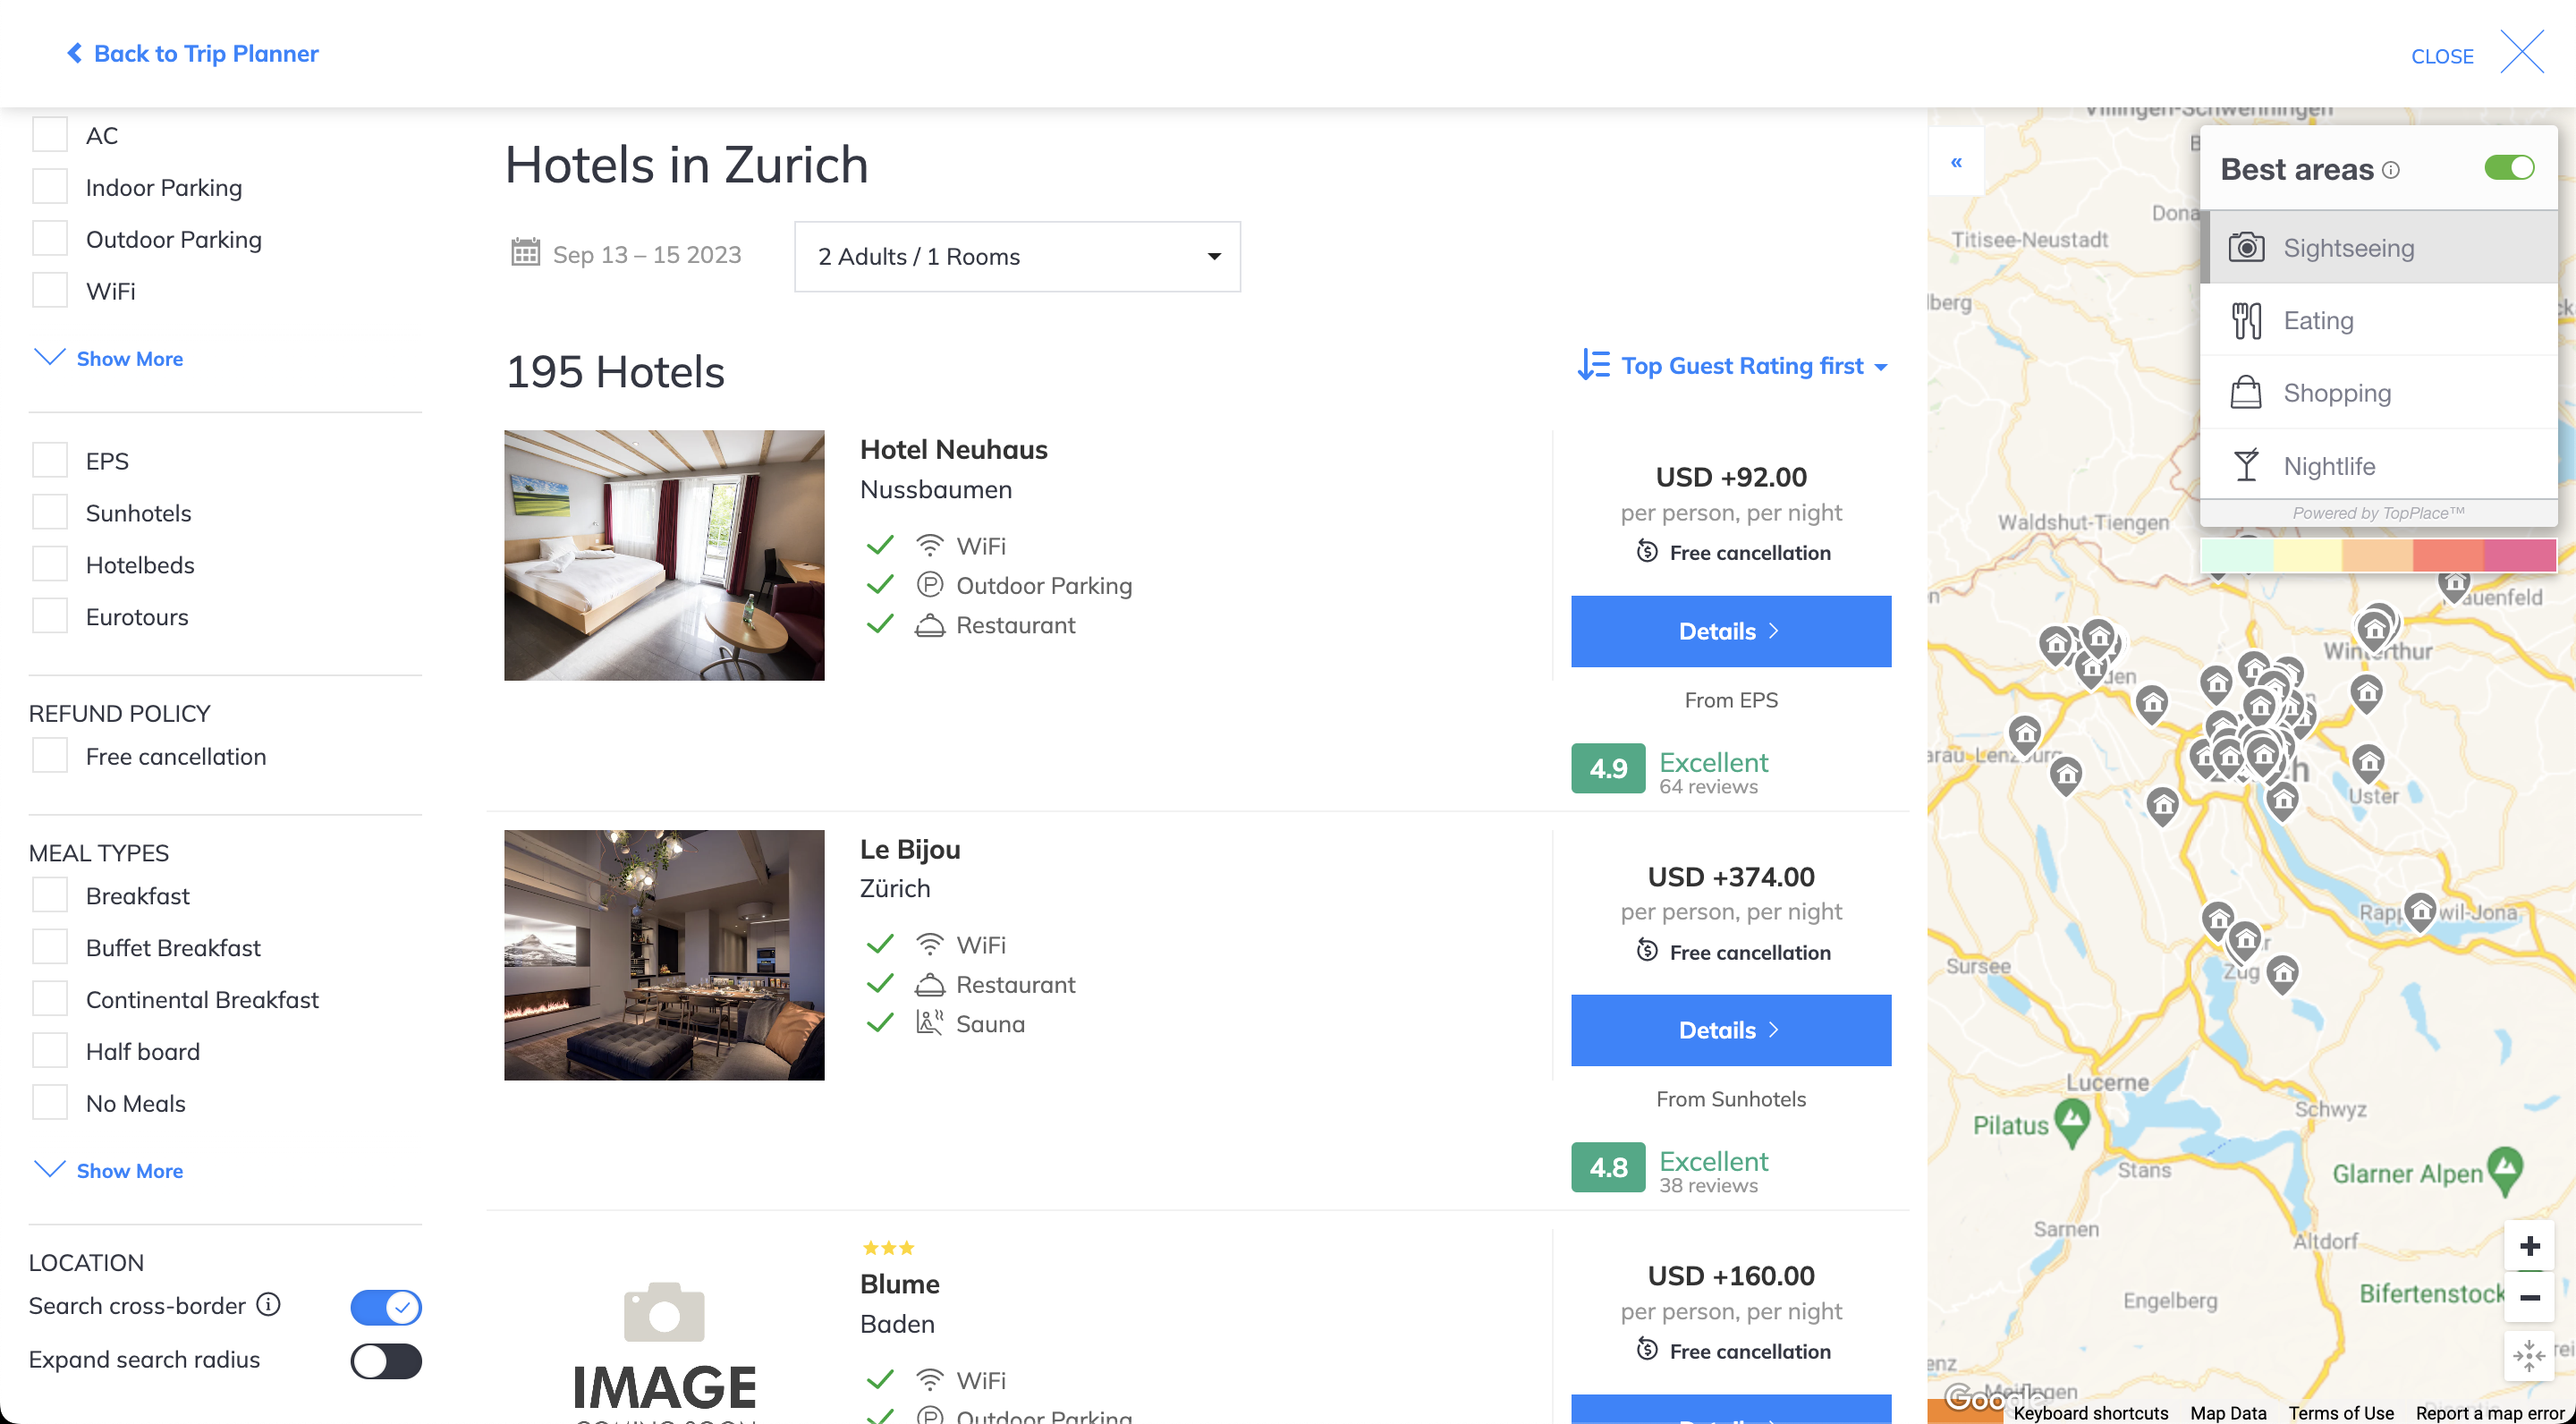Click the CLOSE link
Screen dimensions: 2576x1424
[x=2442, y=56]
